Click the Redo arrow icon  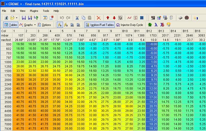point(68,18)
